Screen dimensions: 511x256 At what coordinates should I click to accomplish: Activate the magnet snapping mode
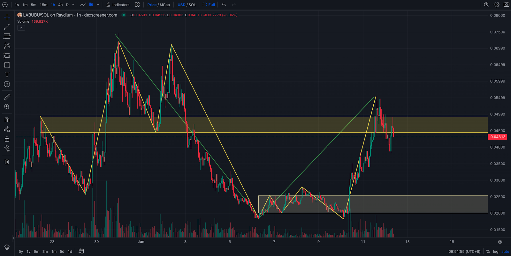click(x=7, y=120)
